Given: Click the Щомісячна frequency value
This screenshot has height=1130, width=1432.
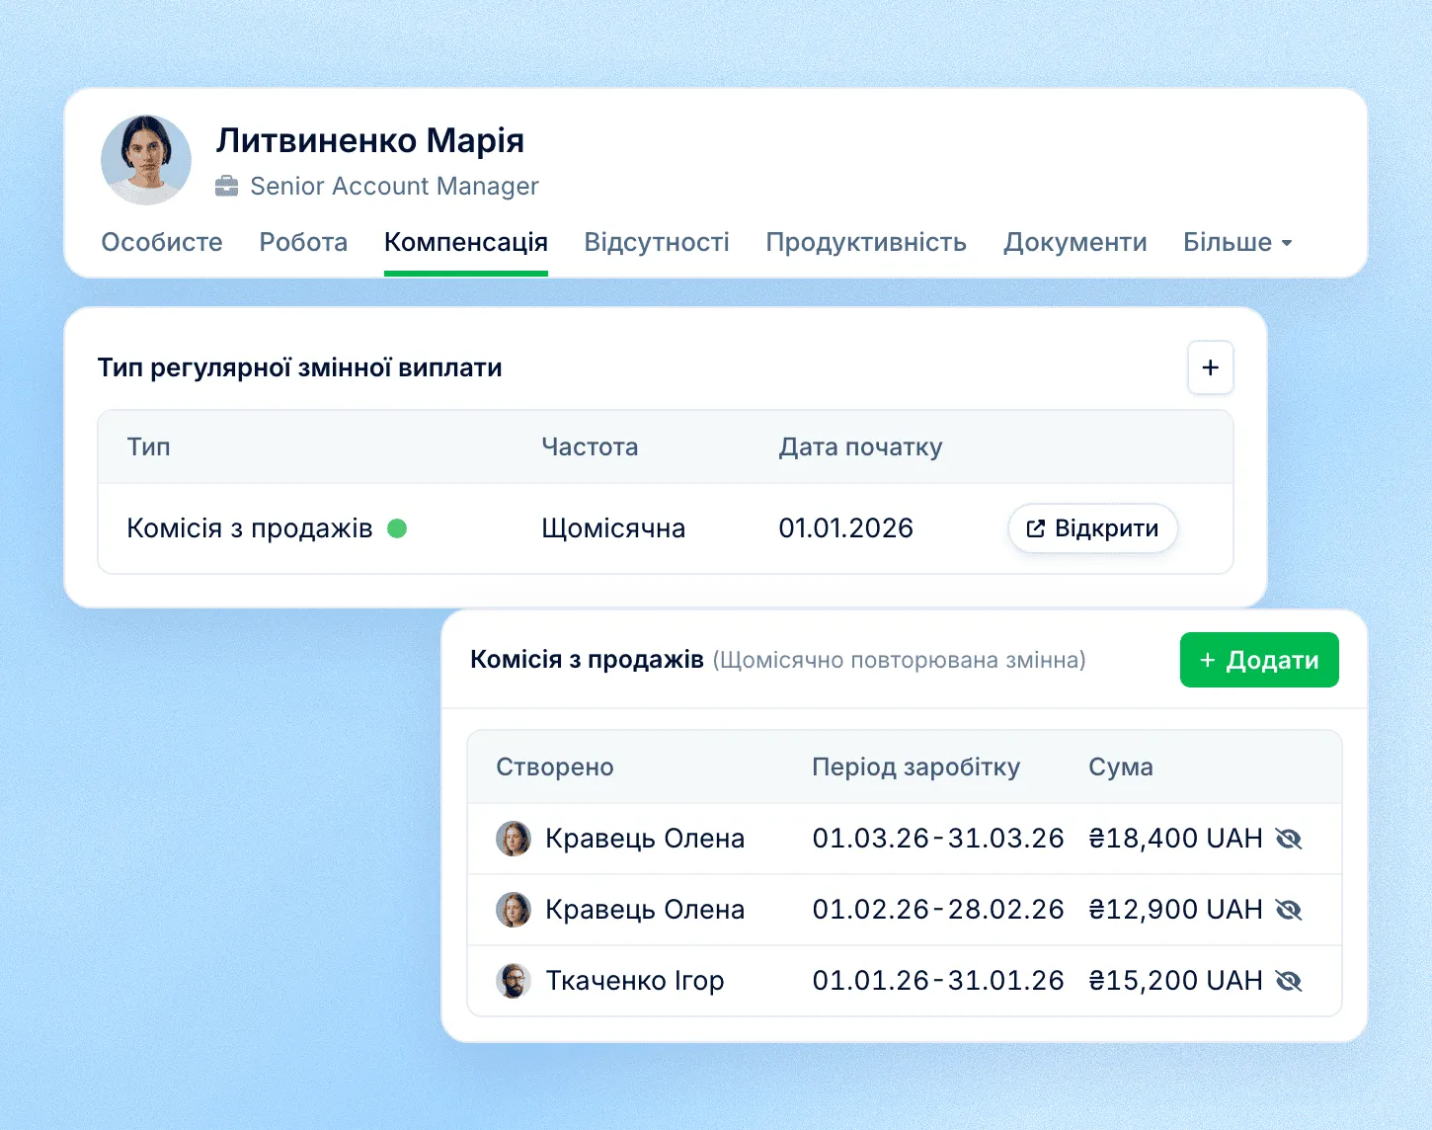Looking at the screenshot, I should click(x=613, y=528).
